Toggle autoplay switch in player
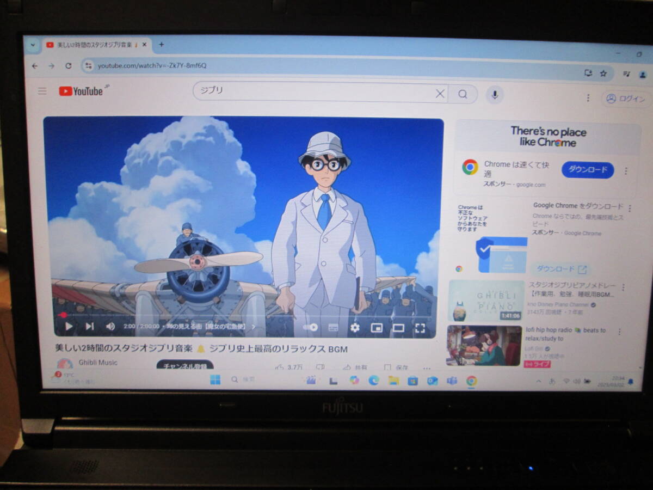653x490 pixels. click(x=311, y=327)
